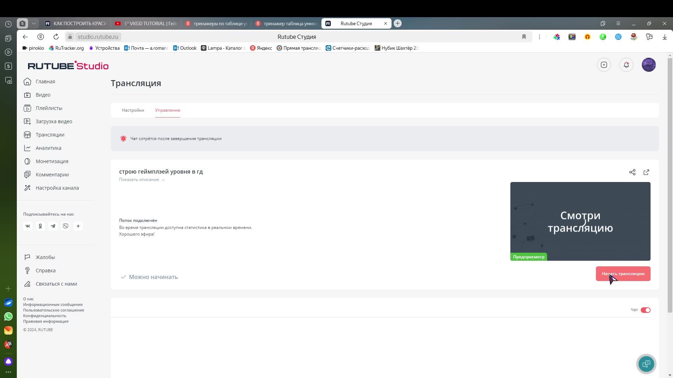Click the Трансляции sidebar icon
Image resolution: width=673 pixels, height=378 pixels.
click(x=27, y=135)
